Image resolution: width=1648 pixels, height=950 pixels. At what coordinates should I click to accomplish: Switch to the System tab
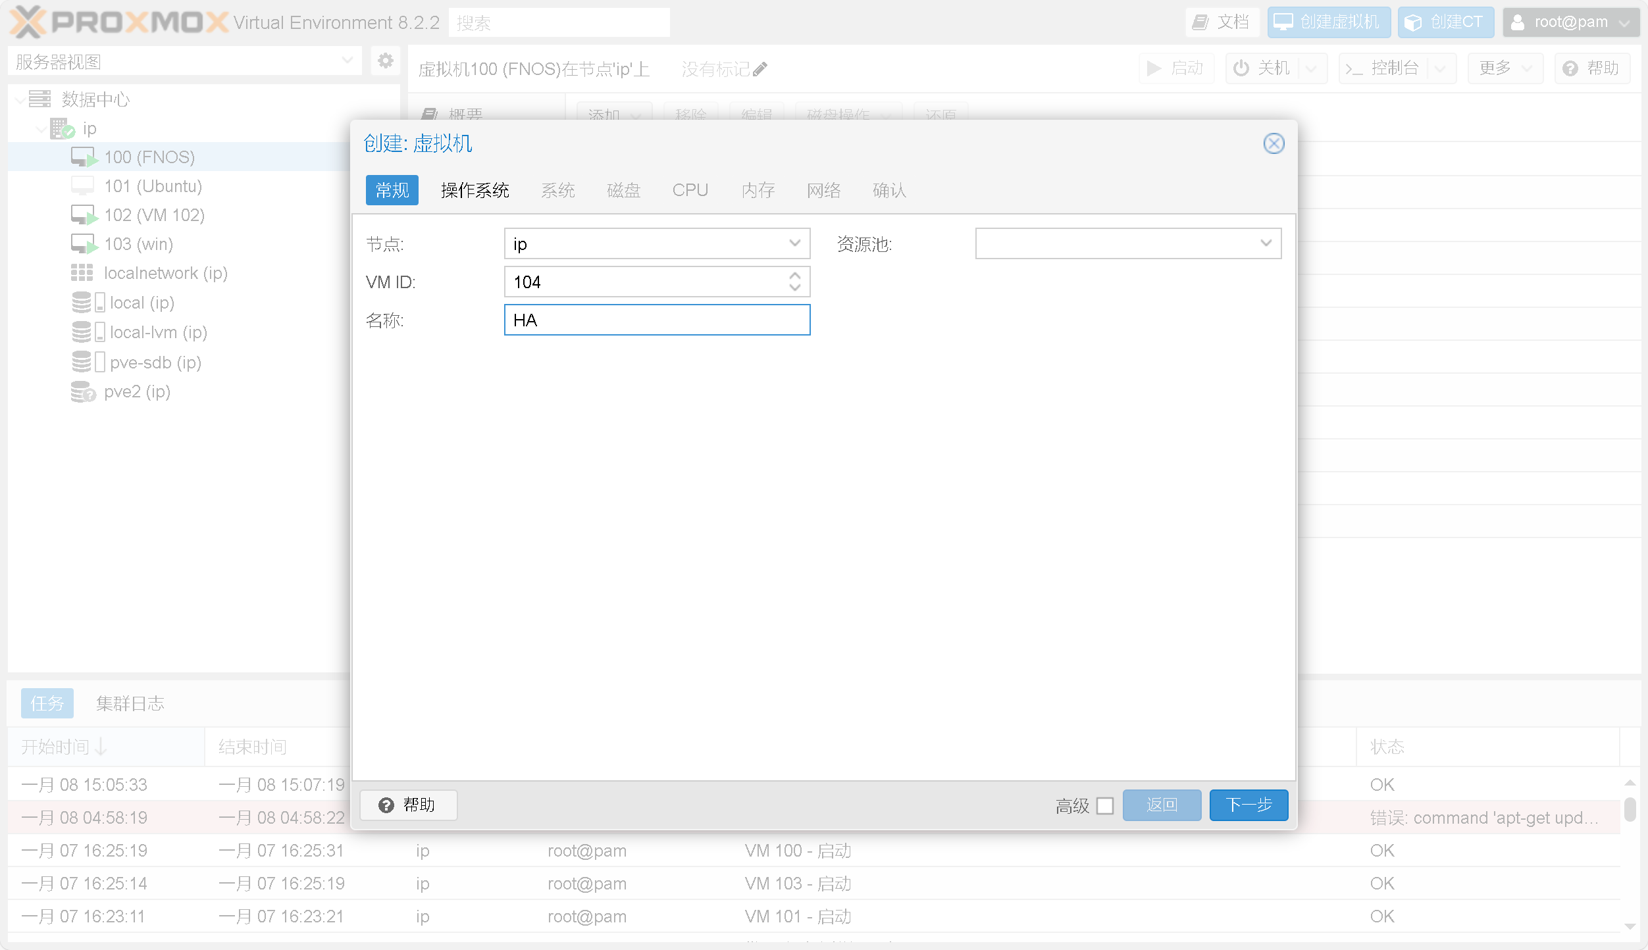click(557, 190)
